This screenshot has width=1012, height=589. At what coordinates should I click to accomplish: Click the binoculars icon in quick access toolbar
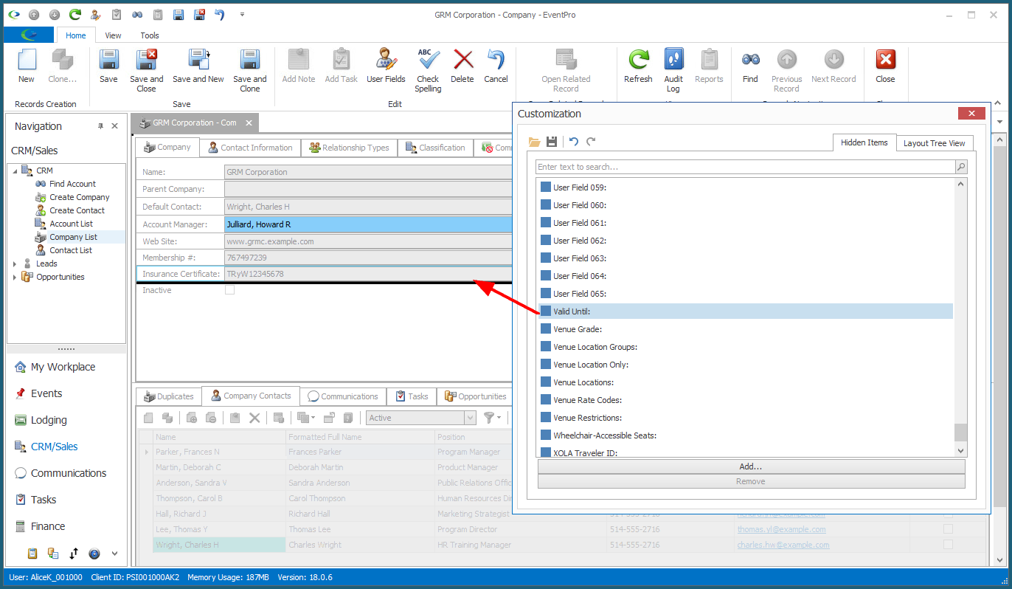coord(137,14)
